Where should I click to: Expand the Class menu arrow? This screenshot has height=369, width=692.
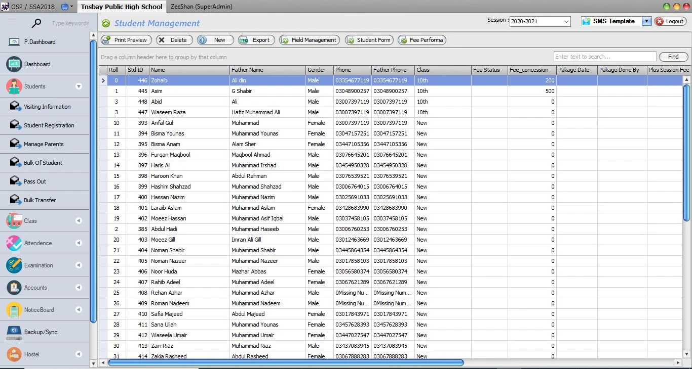coord(79,221)
